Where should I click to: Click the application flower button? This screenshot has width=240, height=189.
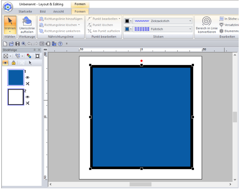(8, 7)
